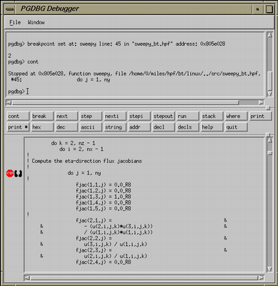Click command pane vertical scrollbar thumb
Screen dimensions: 278x286
pos(269,81)
